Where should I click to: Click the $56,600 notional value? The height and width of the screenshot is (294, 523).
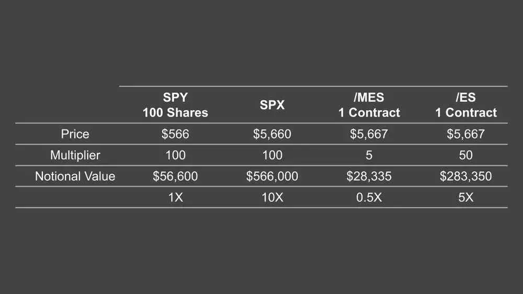click(175, 176)
